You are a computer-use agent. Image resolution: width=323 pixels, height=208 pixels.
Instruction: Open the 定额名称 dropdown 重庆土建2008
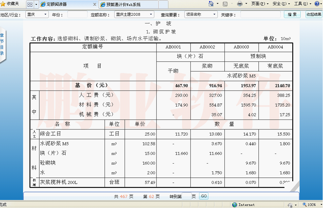(x=134, y=15)
